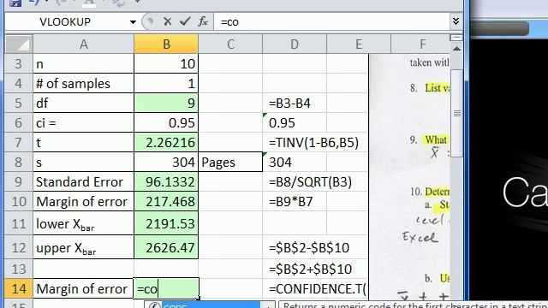This screenshot has height=308, width=548.
Task: Select row 3 header
Action: point(19,64)
